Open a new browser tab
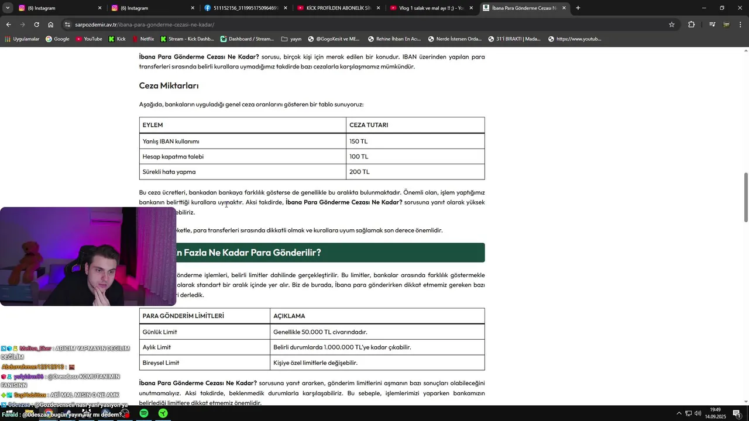 [x=578, y=8]
